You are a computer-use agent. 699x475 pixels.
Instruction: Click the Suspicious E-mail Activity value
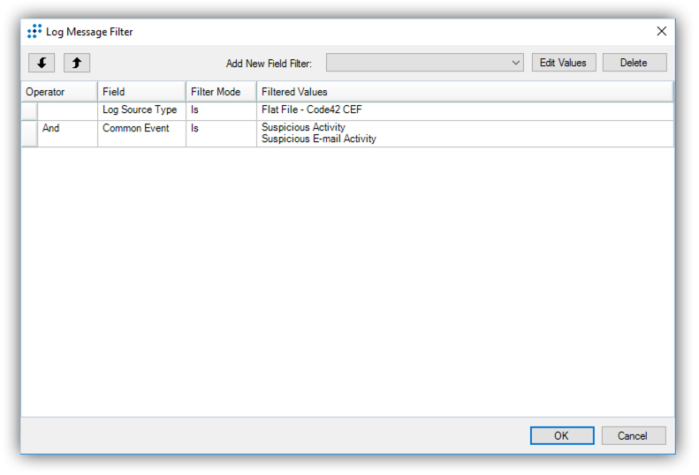(319, 139)
